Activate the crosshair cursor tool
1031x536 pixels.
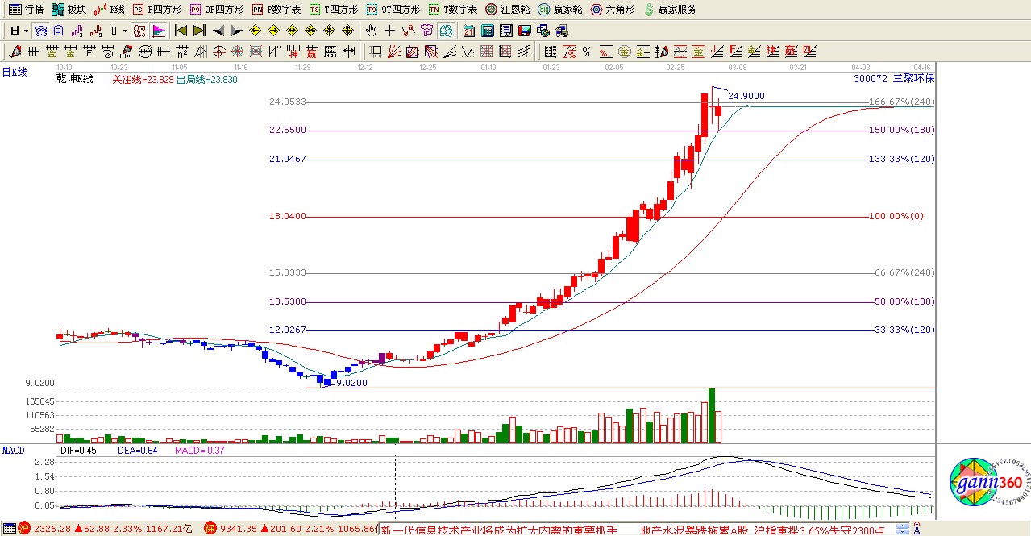390,31
